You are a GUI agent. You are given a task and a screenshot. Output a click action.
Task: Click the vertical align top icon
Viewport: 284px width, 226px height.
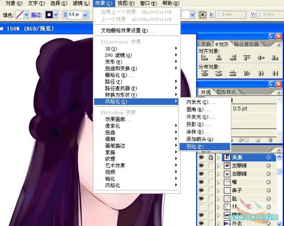tap(247, 57)
